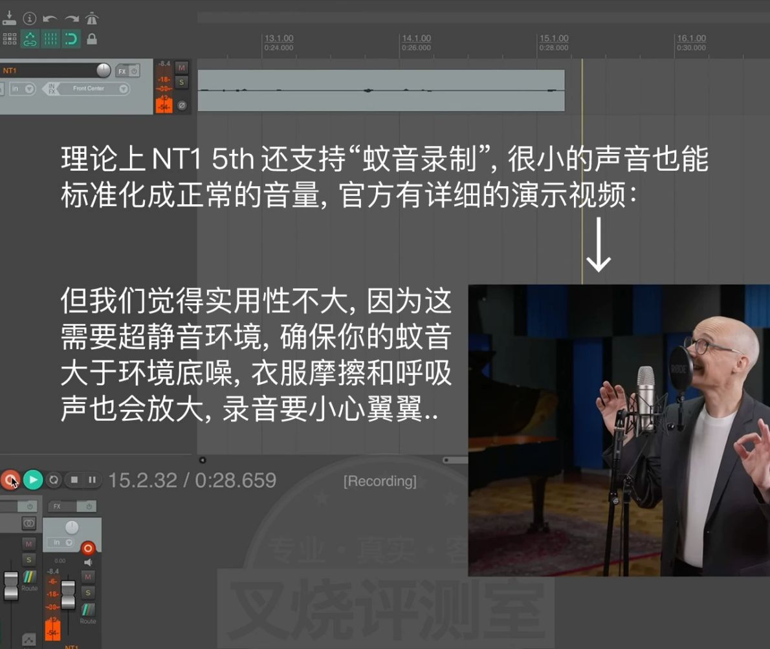Toggle the metronome icon
Viewport: 770px width, 649px height.
pyautogui.click(x=92, y=19)
